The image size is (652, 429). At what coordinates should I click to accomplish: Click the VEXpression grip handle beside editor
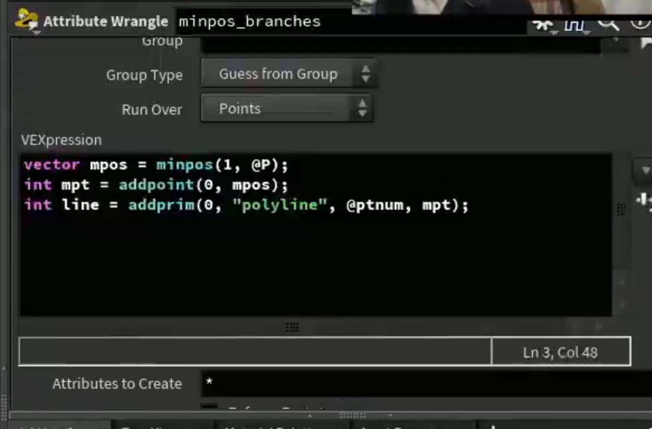621,209
